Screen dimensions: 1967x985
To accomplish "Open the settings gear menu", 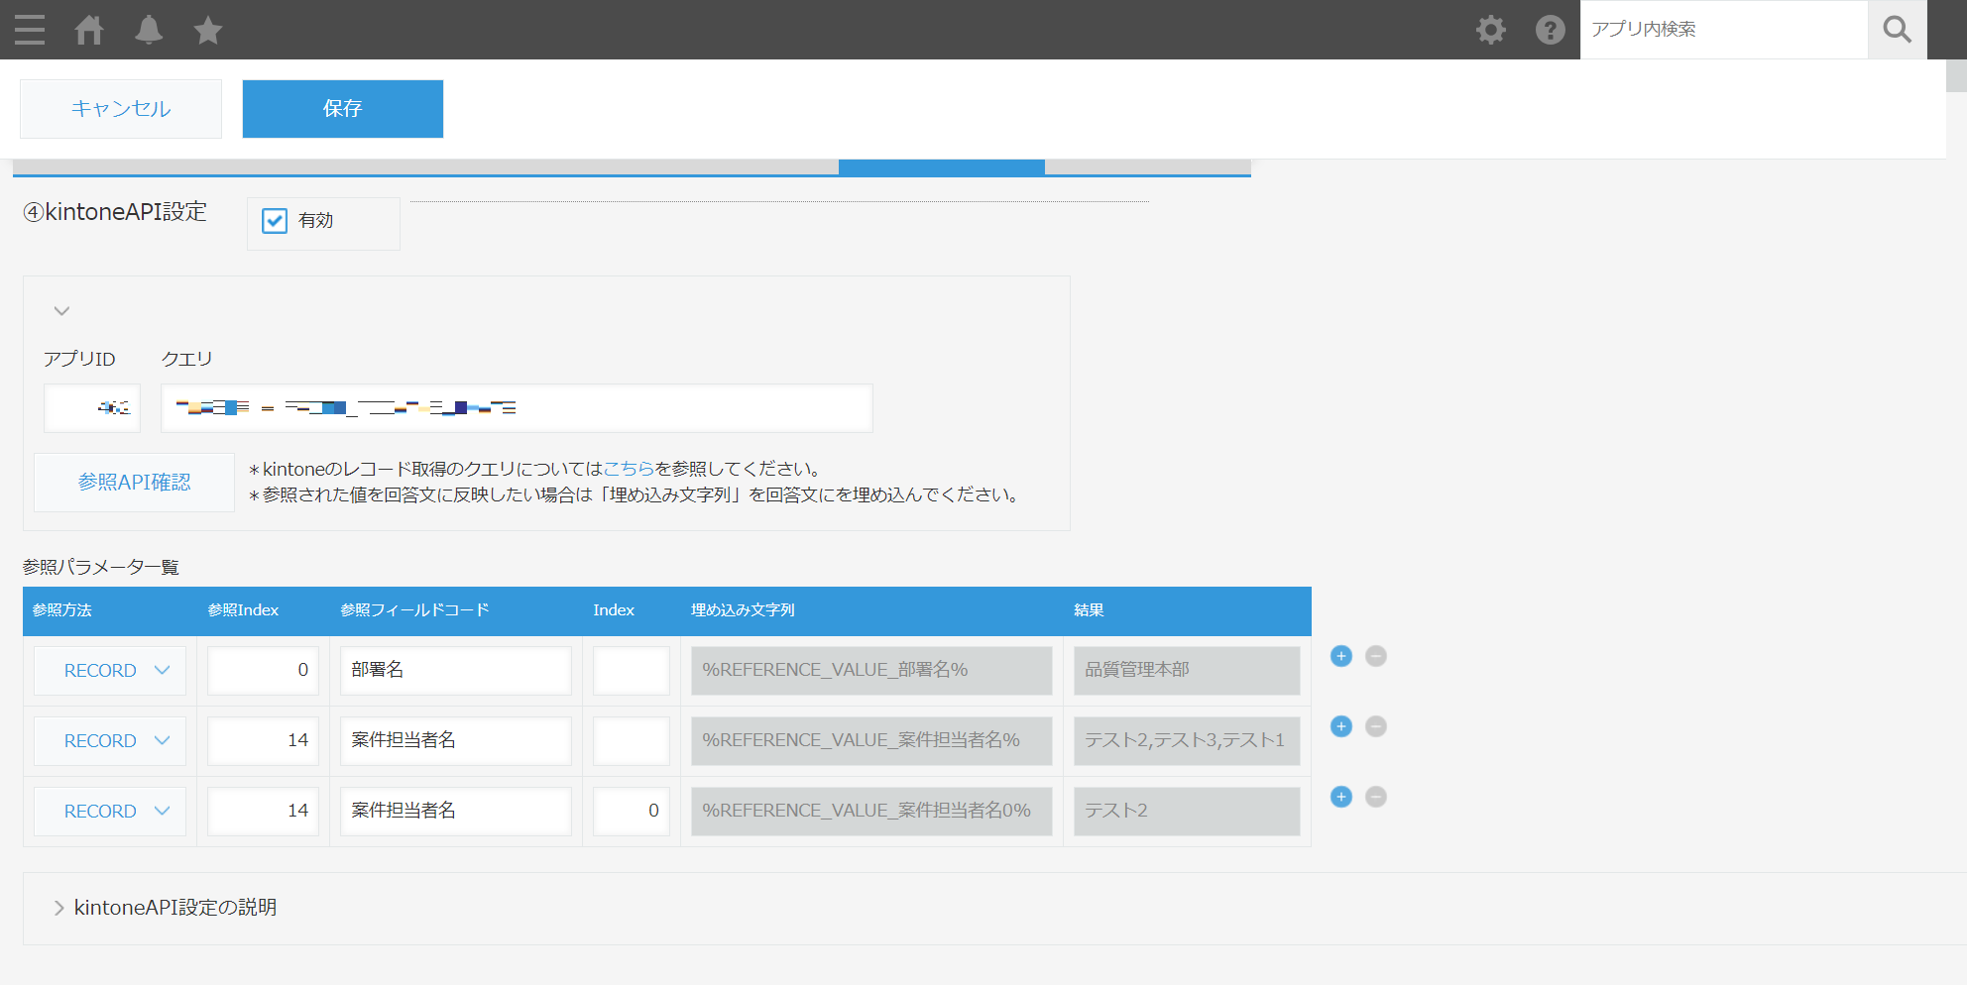I will coord(1490,30).
